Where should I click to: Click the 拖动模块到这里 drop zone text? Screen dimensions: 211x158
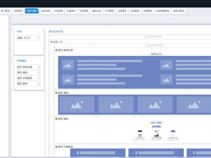[x=155, y=45]
